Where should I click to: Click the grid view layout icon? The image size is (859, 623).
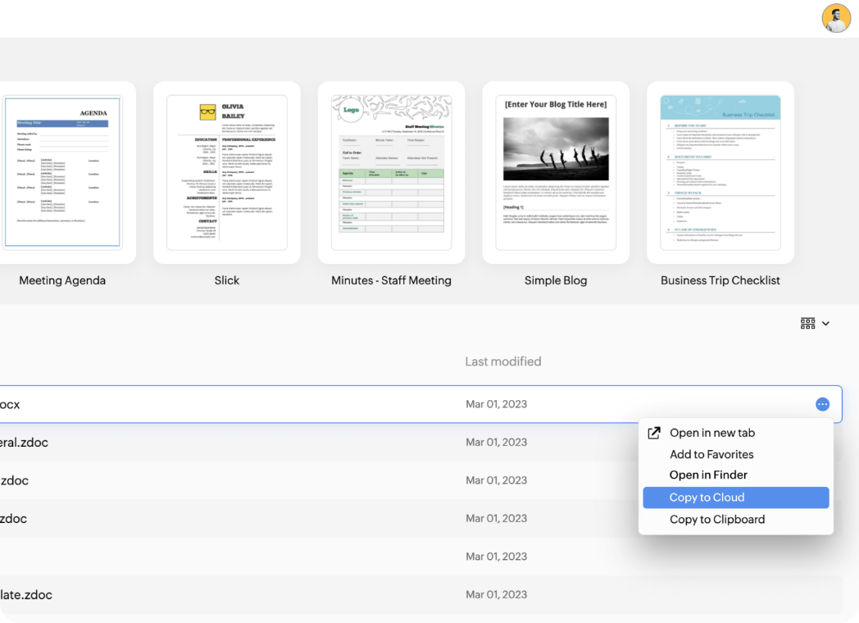(808, 324)
